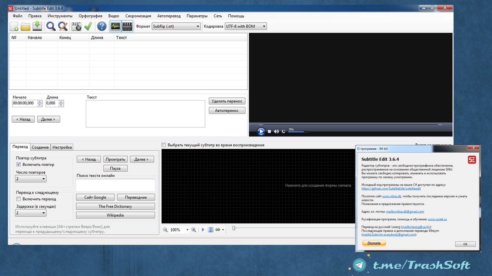This screenshot has width=492, height=276.
Task: Open the Помощь menu
Action: coord(236,16)
